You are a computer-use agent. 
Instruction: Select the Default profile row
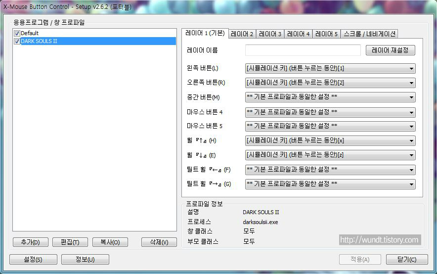pos(94,33)
